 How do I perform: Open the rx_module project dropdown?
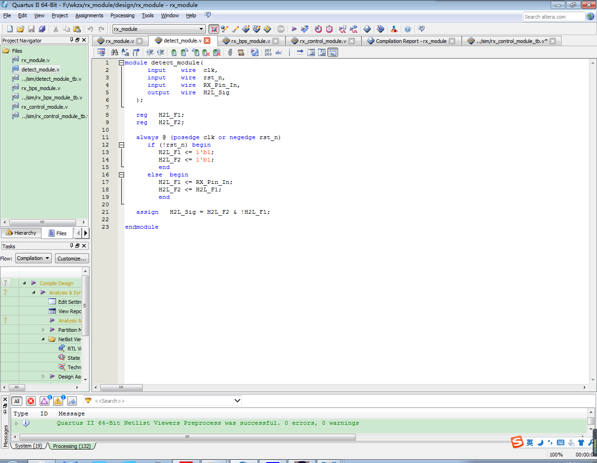[201, 29]
